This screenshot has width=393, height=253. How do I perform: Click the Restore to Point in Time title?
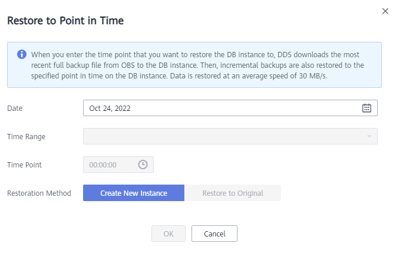coord(65,21)
